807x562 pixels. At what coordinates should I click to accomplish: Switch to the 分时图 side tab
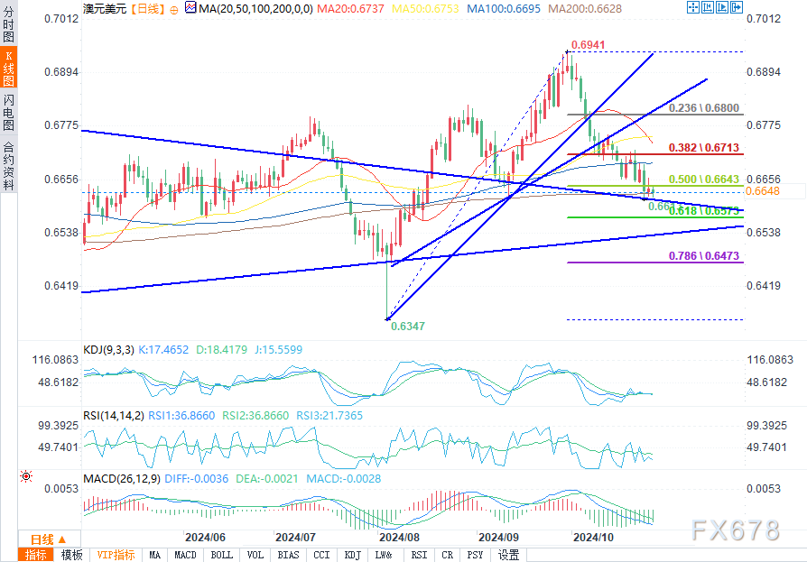(x=8, y=24)
